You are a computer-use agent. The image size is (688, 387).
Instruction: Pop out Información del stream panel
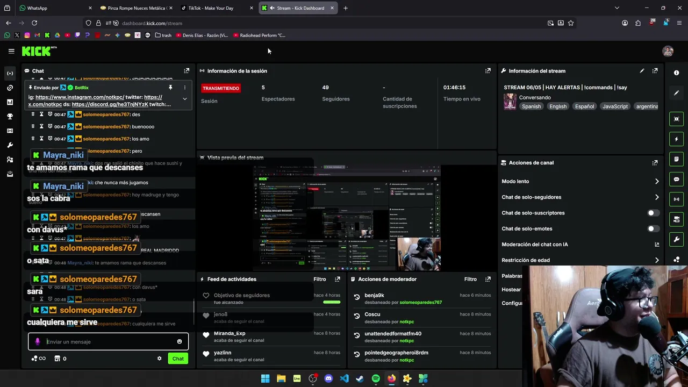(655, 71)
